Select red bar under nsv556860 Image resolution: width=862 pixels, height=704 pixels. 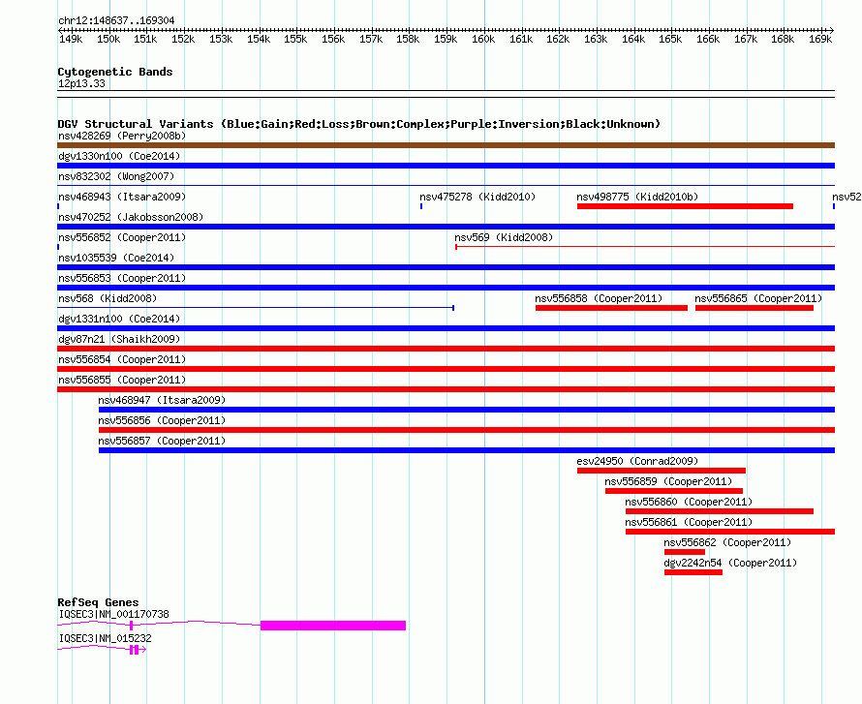tap(720, 511)
